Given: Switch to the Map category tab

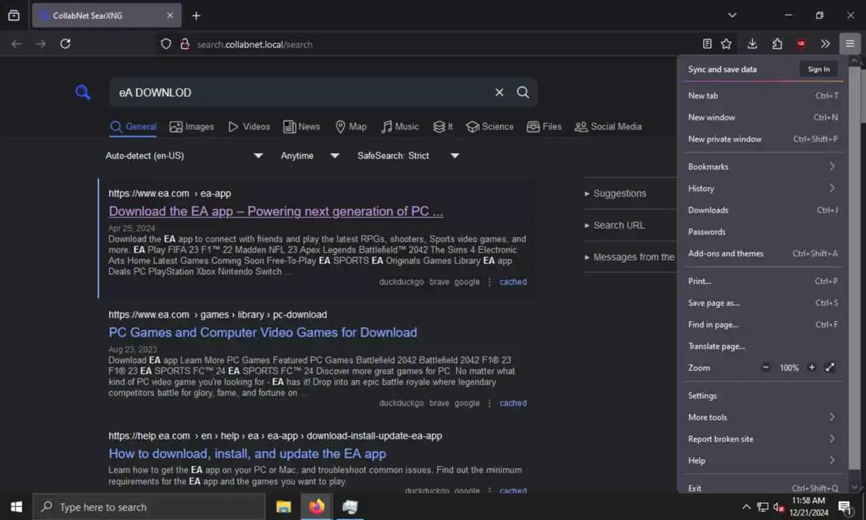Looking at the screenshot, I should 350,127.
